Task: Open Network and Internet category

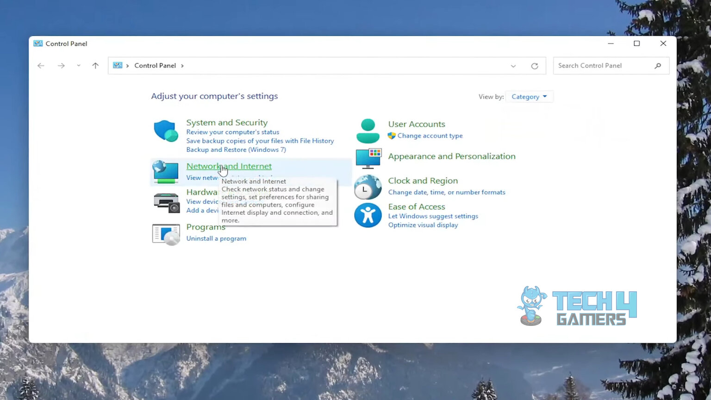Action: click(x=229, y=166)
